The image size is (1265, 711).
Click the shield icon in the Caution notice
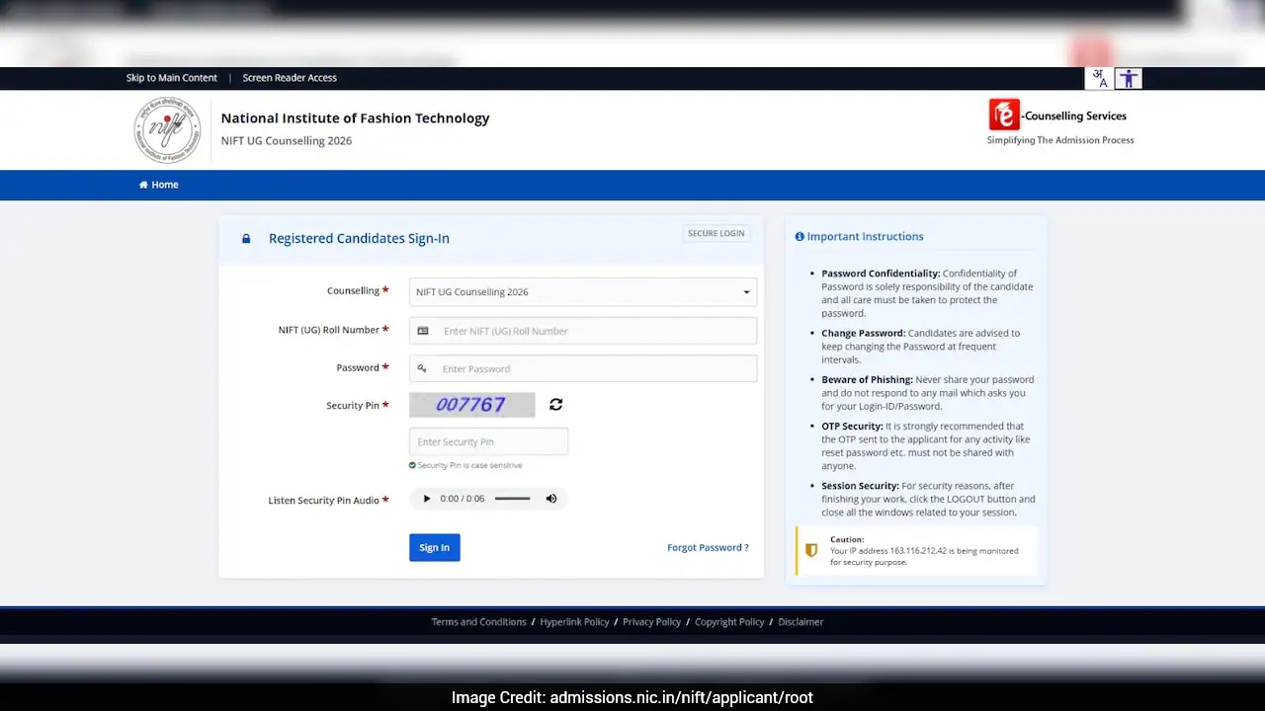click(x=811, y=550)
